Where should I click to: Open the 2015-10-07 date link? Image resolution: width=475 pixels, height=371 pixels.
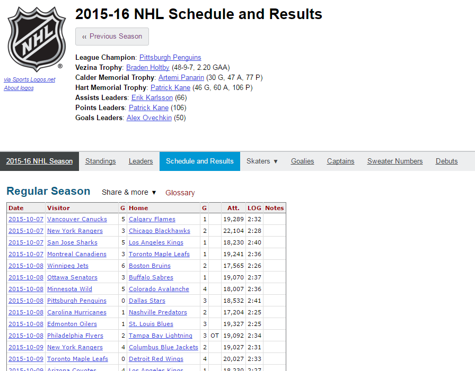25,219
